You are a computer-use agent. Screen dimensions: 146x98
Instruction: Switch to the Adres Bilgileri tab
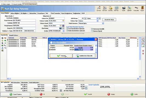15,13
